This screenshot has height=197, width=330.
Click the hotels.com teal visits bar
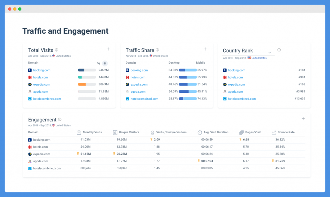coord(87,77)
